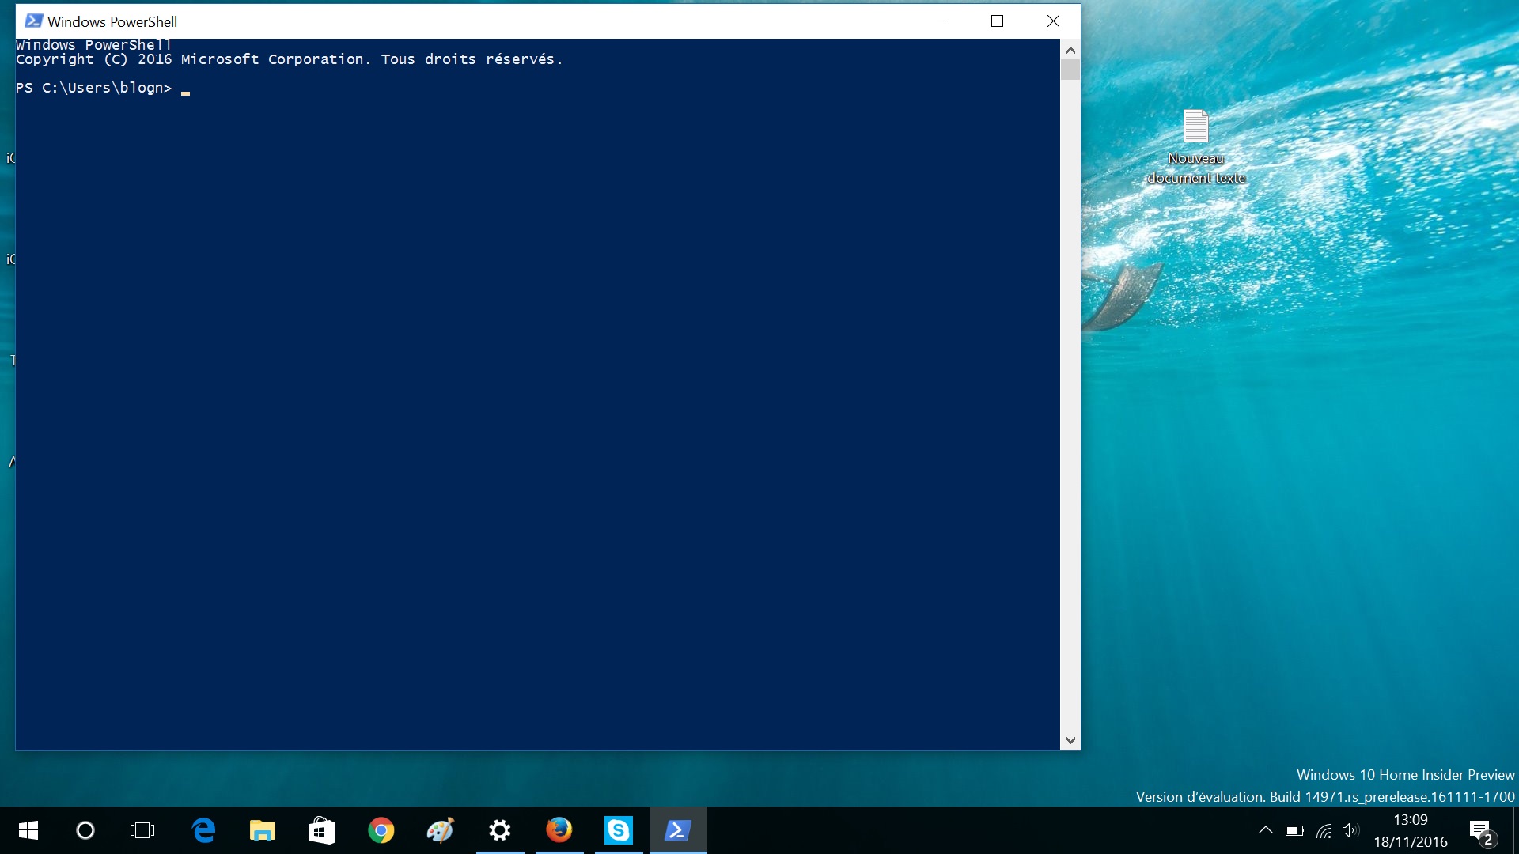Image resolution: width=1519 pixels, height=854 pixels.
Task: Open File Explorer from taskbar
Action: (262, 830)
